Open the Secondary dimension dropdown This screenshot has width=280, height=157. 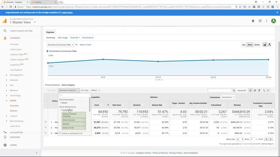(69, 90)
